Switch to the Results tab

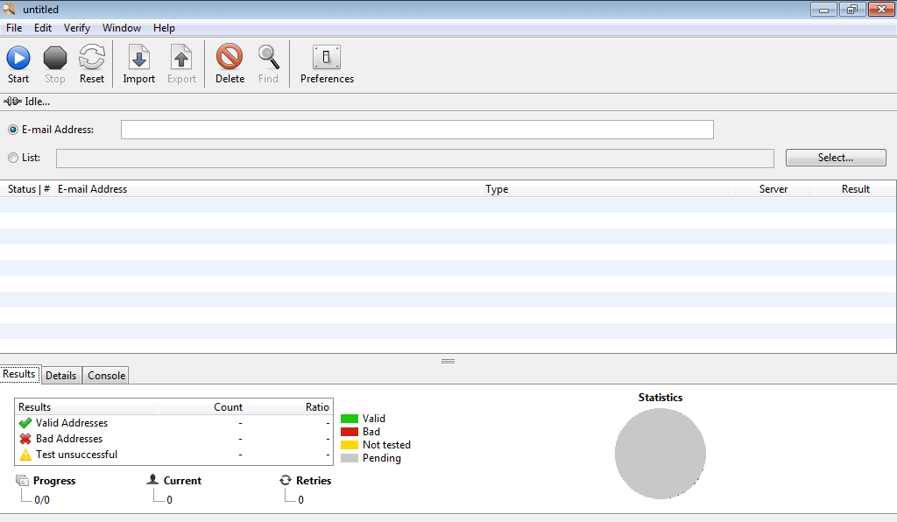[19, 374]
